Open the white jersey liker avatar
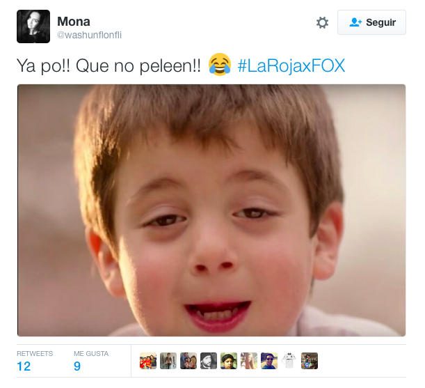Viewport: 425px width, 388px height. (289, 361)
